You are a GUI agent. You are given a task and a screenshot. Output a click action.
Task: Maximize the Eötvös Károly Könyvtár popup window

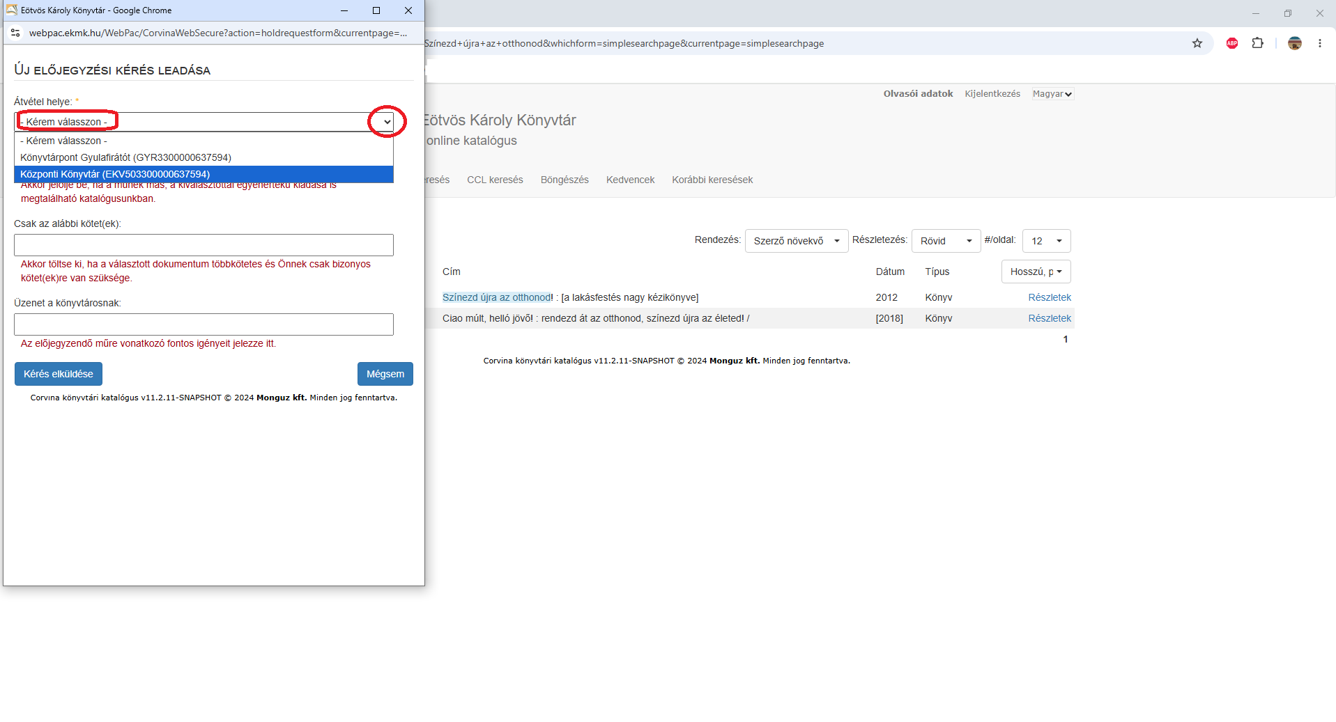376,10
